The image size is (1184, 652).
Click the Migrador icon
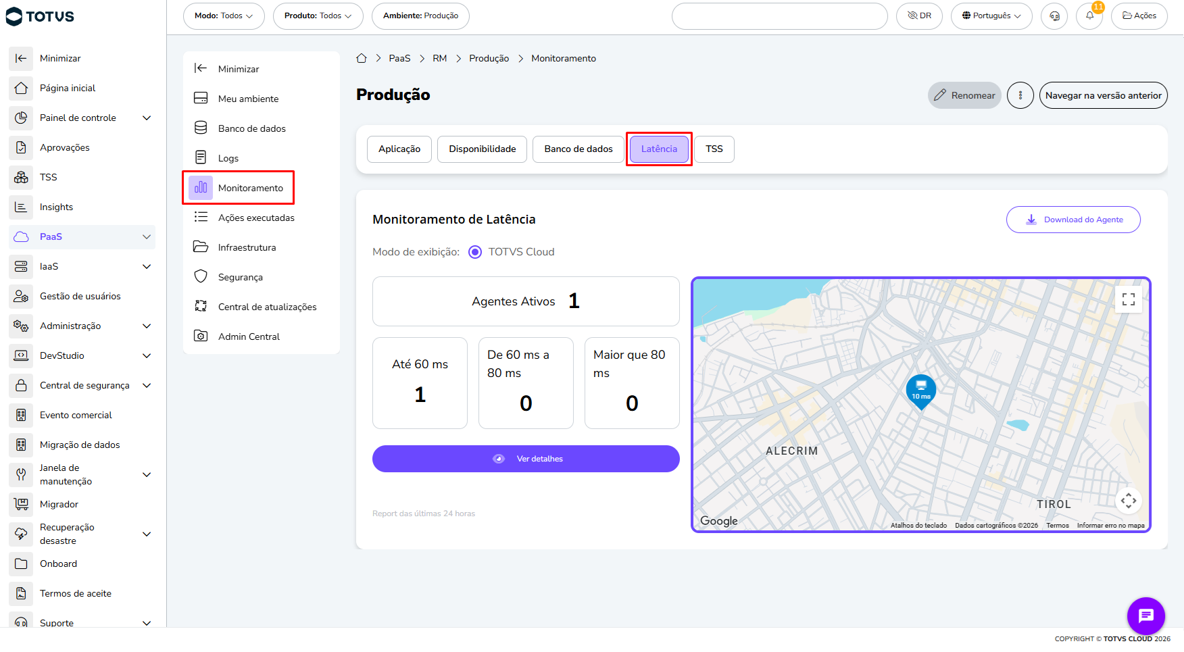point(21,504)
